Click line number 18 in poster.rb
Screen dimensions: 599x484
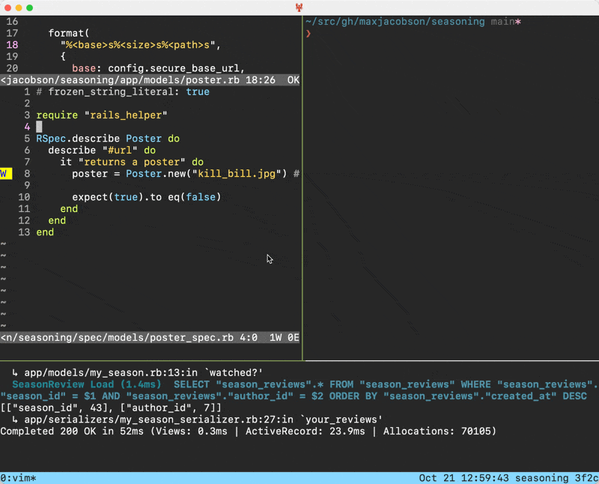(12, 45)
